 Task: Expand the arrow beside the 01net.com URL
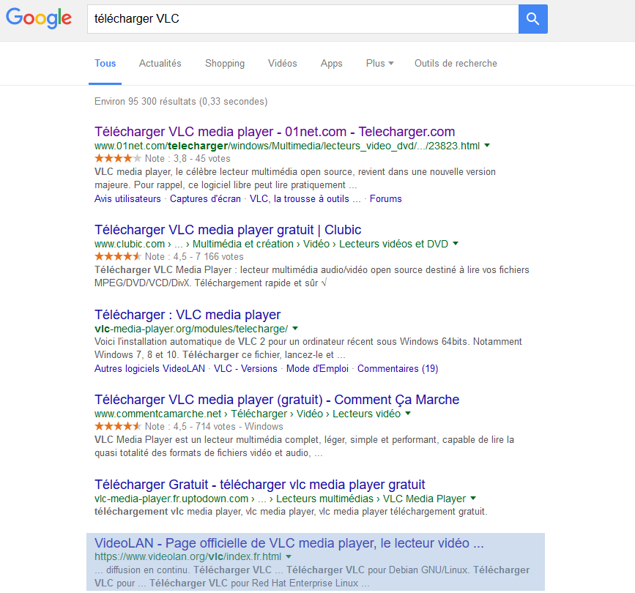[x=487, y=145]
